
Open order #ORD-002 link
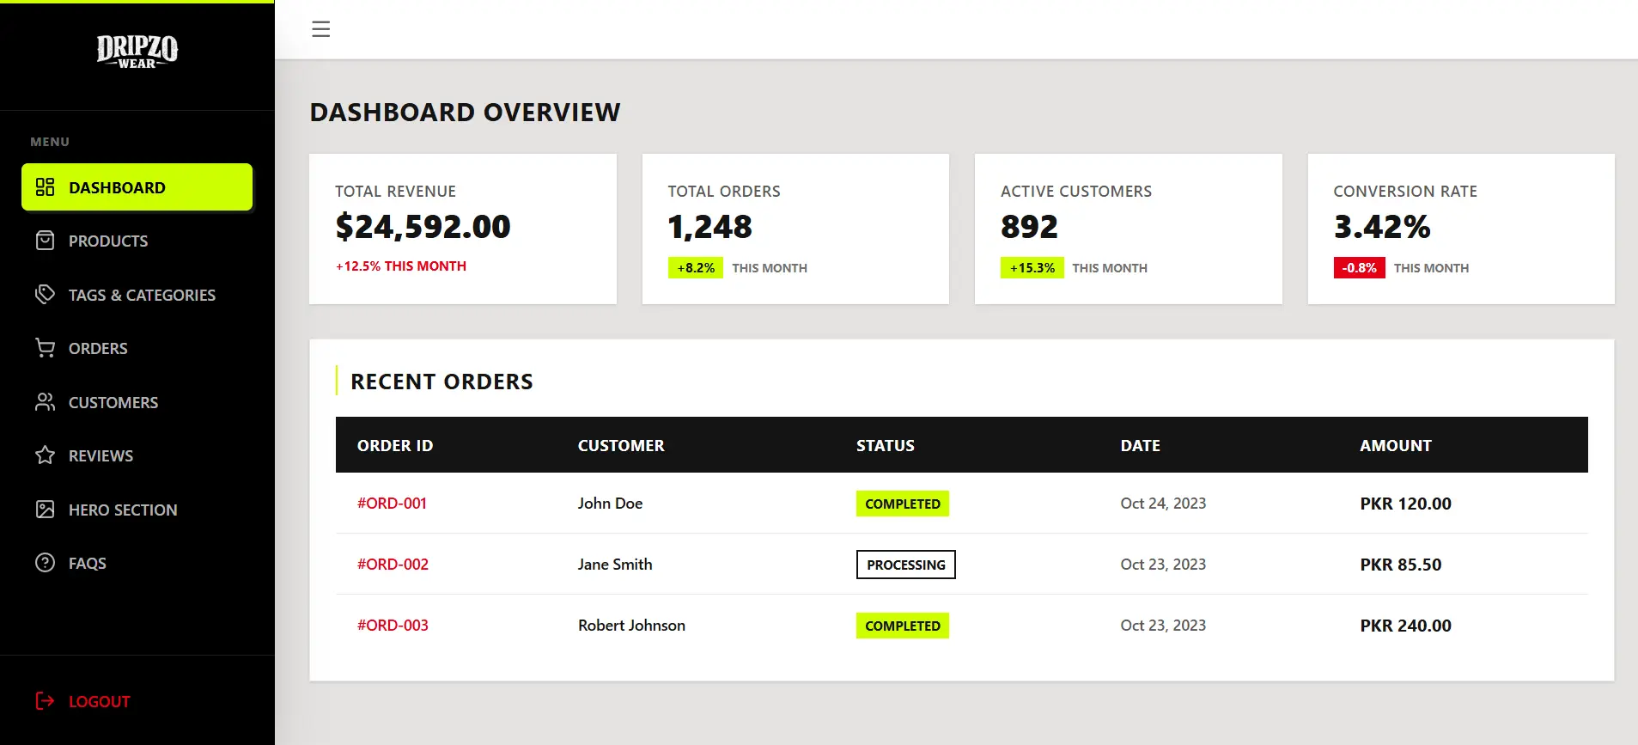(x=393, y=565)
